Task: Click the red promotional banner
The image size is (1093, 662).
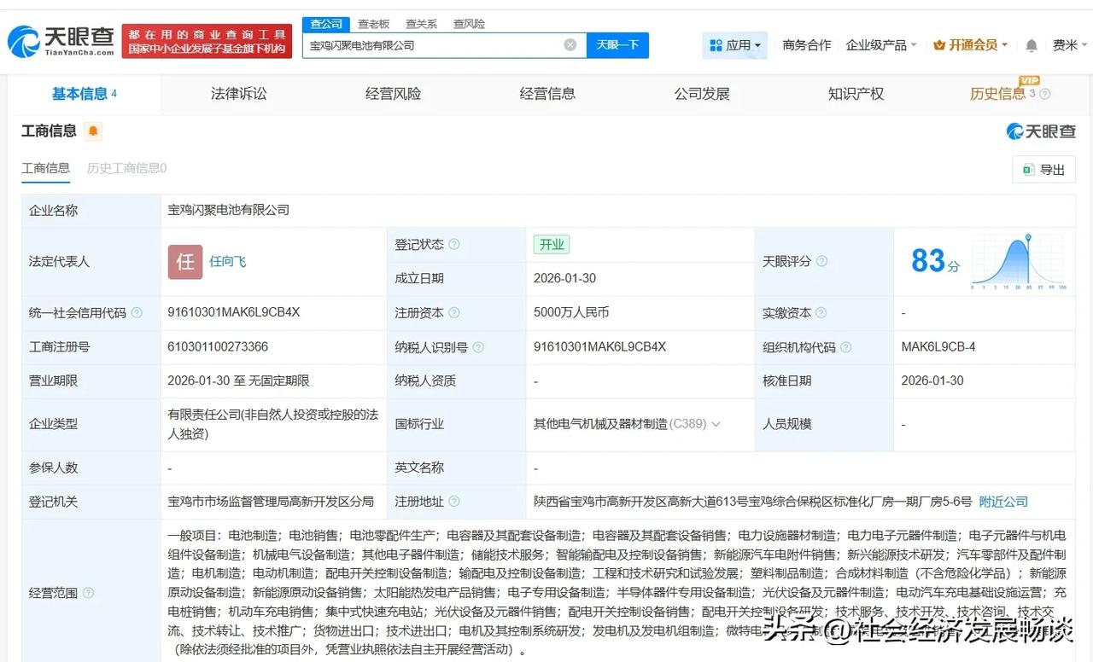Action: pos(207,41)
